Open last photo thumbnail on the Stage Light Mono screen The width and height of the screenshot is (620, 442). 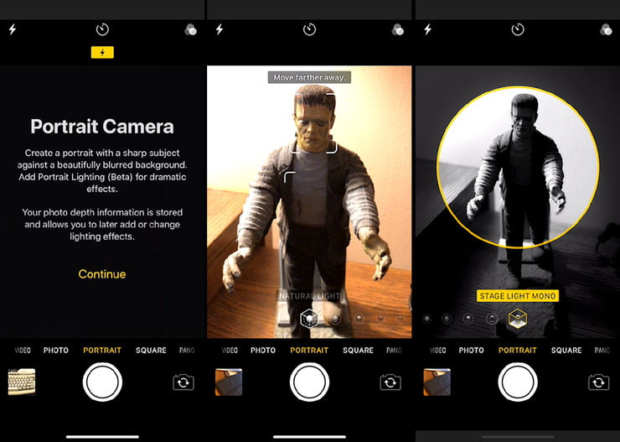[x=437, y=382]
